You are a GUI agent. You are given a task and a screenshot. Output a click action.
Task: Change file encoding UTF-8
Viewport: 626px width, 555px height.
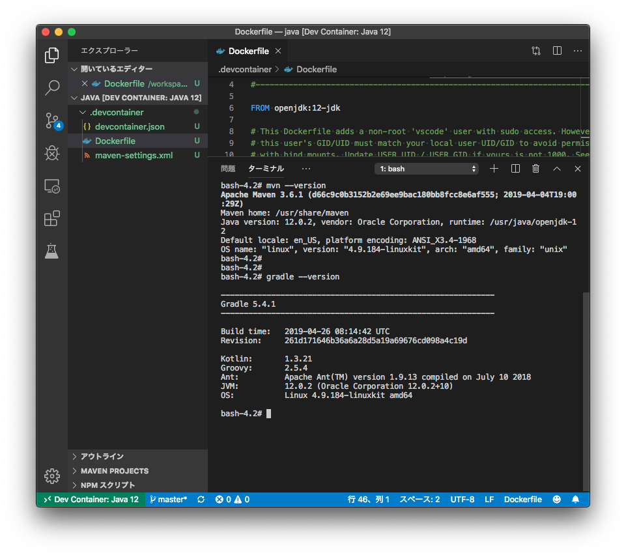click(462, 500)
